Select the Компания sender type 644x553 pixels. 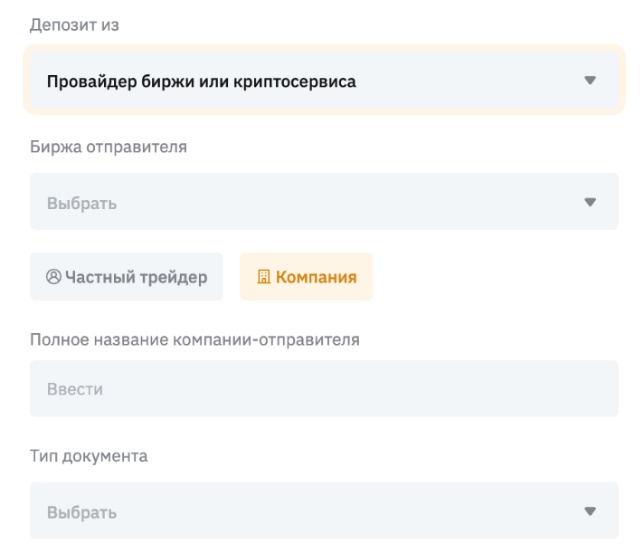click(306, 277)
